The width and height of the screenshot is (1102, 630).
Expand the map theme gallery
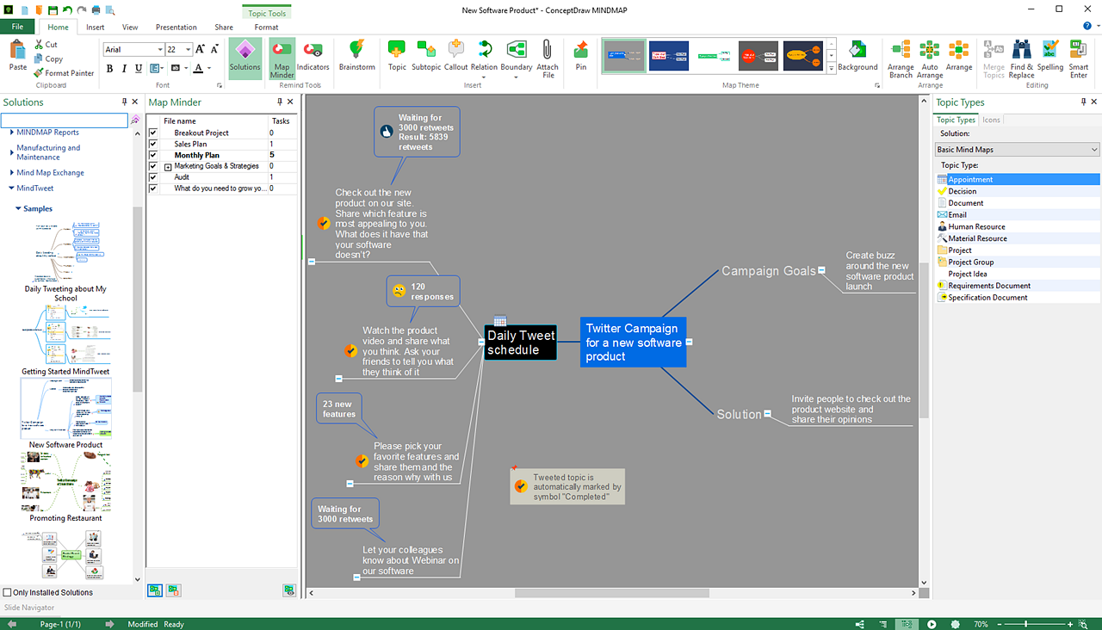tap(831, 68)
